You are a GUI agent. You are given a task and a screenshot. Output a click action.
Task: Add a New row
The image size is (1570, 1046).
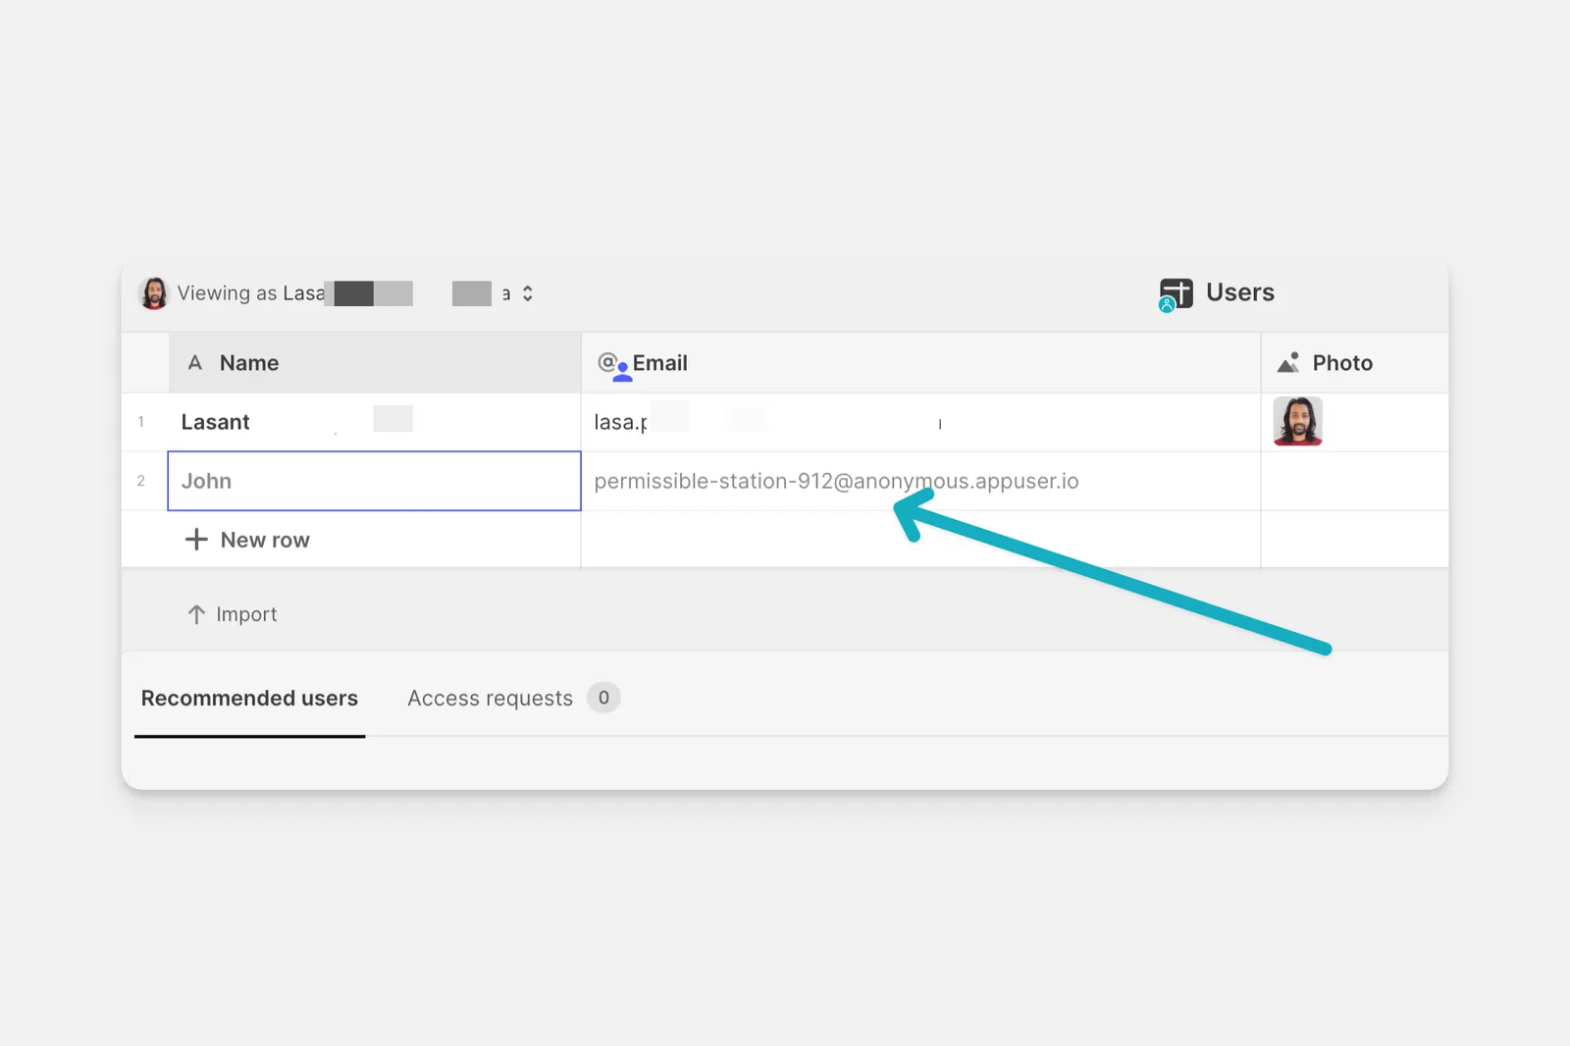point(247,540)
